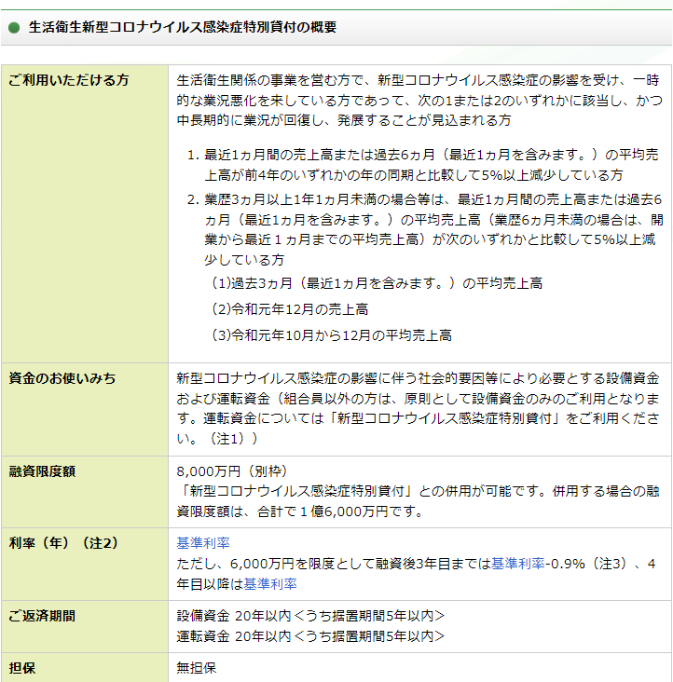
Task: Select the 運転資金 20年以内 repayment line
Action: coord(310,636)
